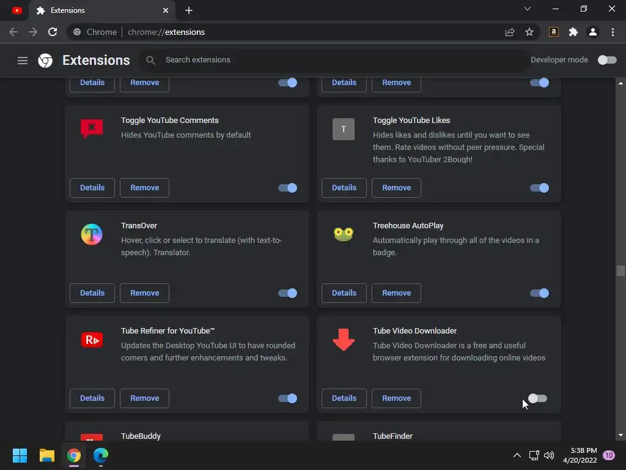Open Details for Treehouse AutoPlay
The width and height of the screenshot is (626, 470).
coord(344,293)
